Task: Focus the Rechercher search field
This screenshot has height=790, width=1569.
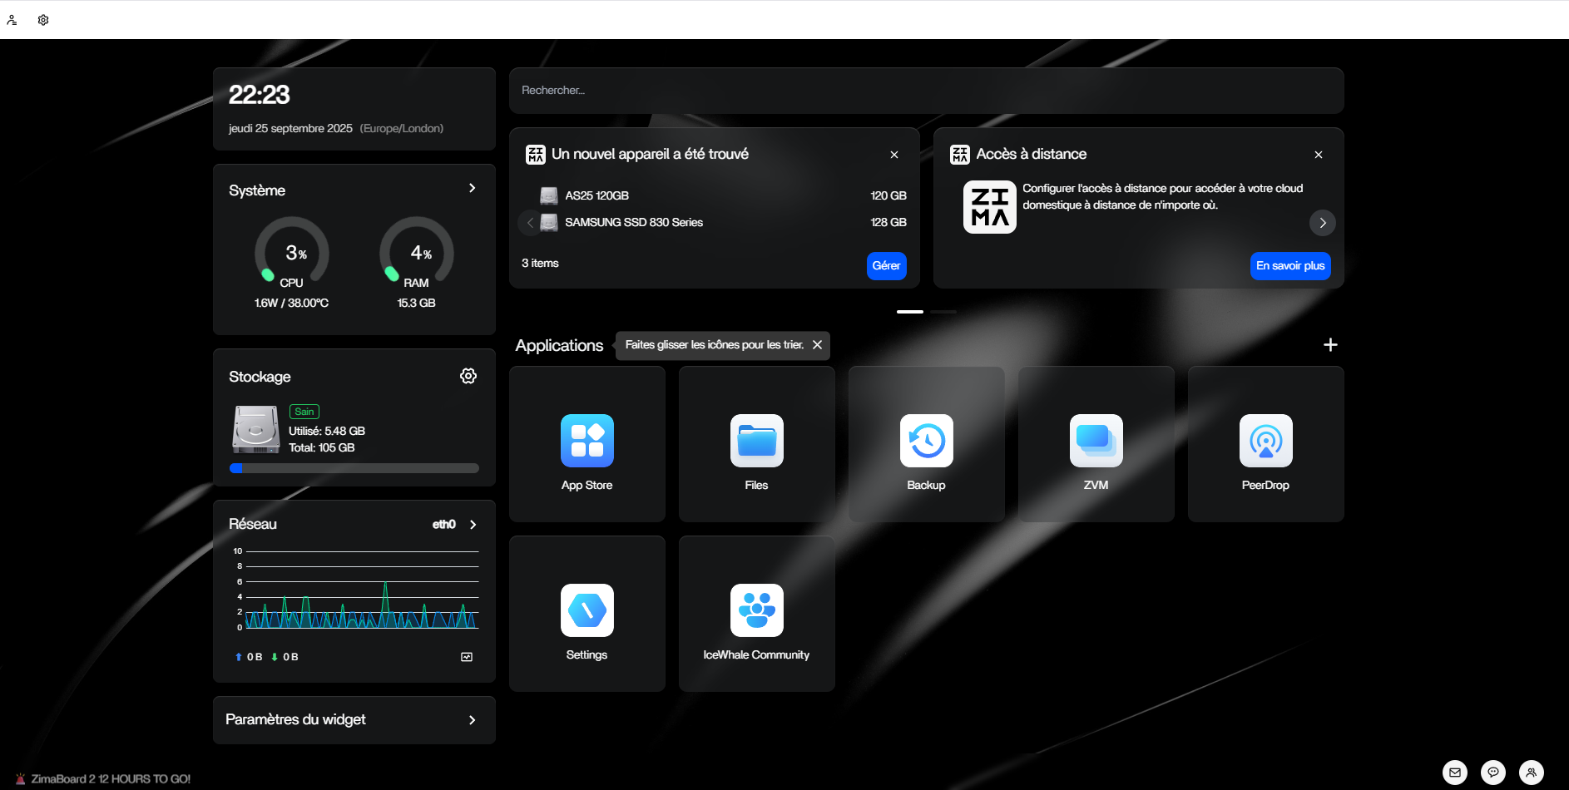Action: point(926,91)
